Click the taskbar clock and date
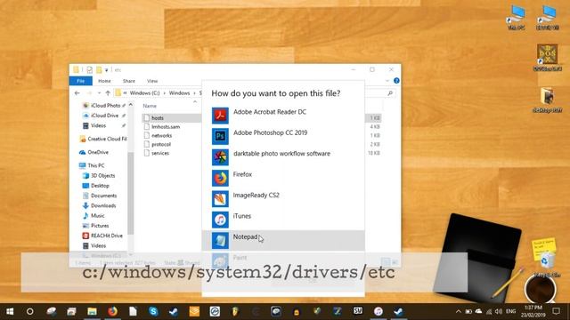 tap(533, 311)
